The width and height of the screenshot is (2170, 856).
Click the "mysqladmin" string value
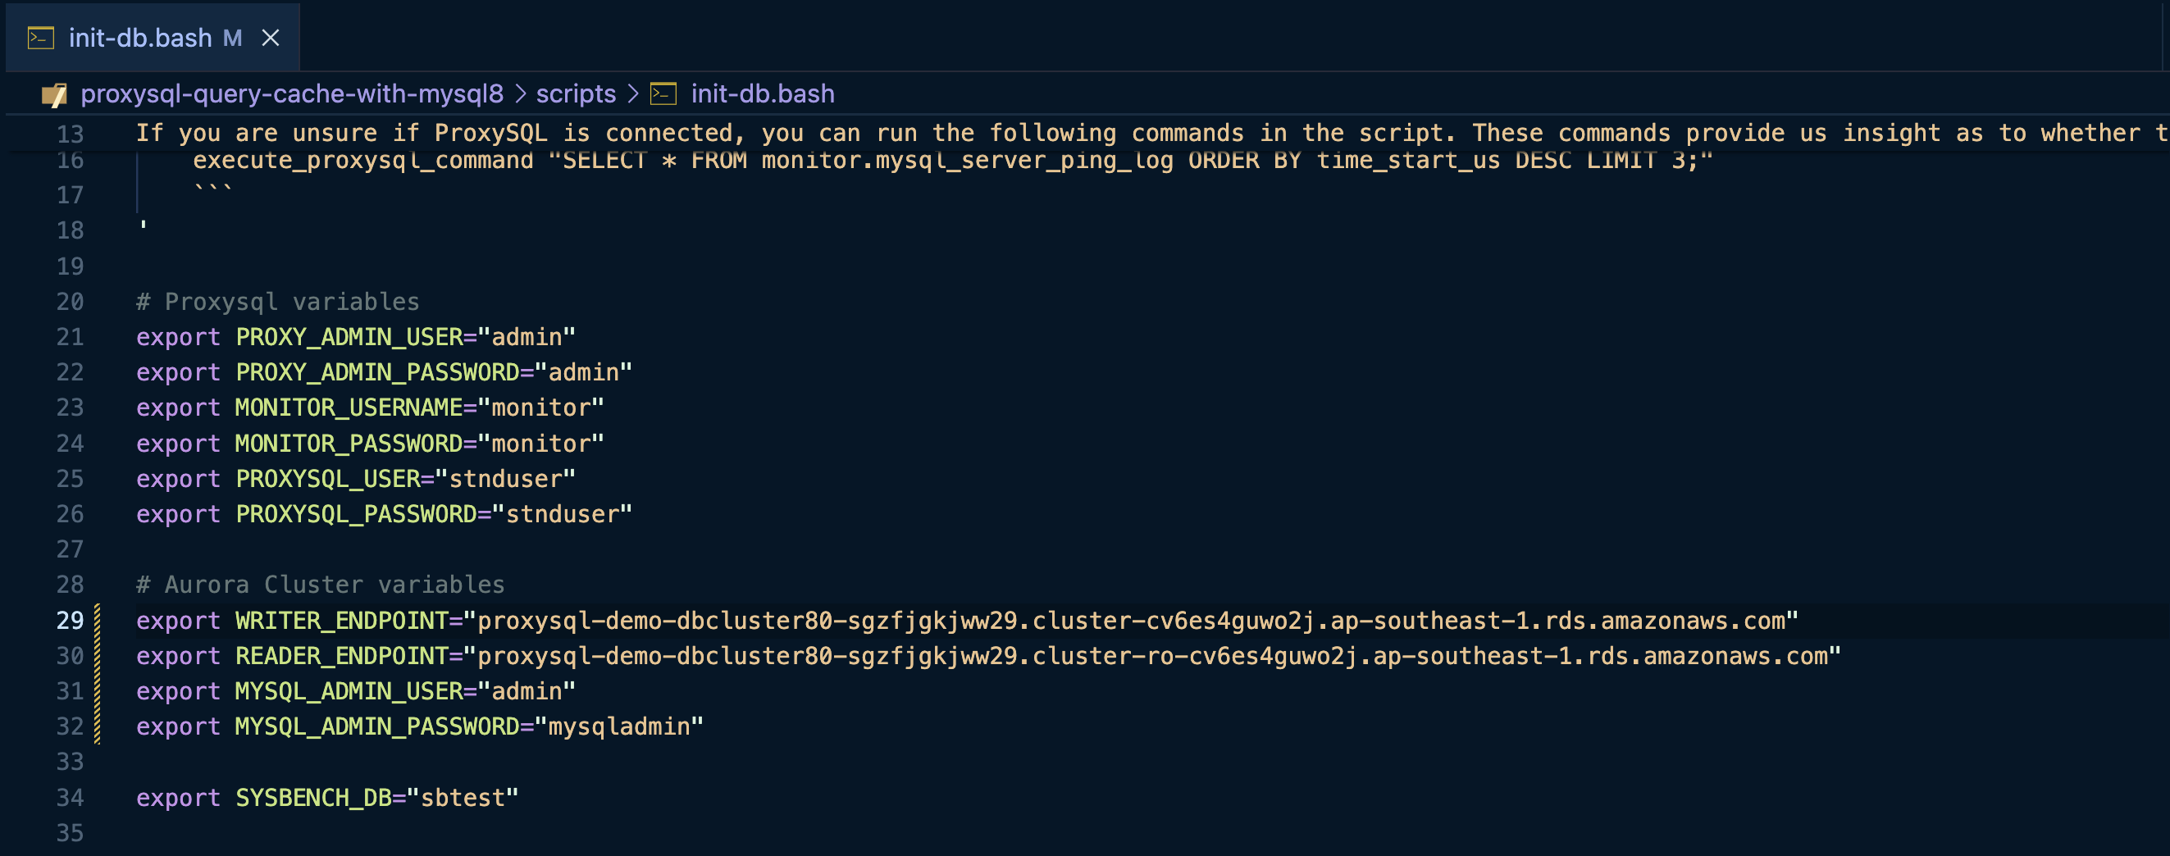tap(619, 726)
